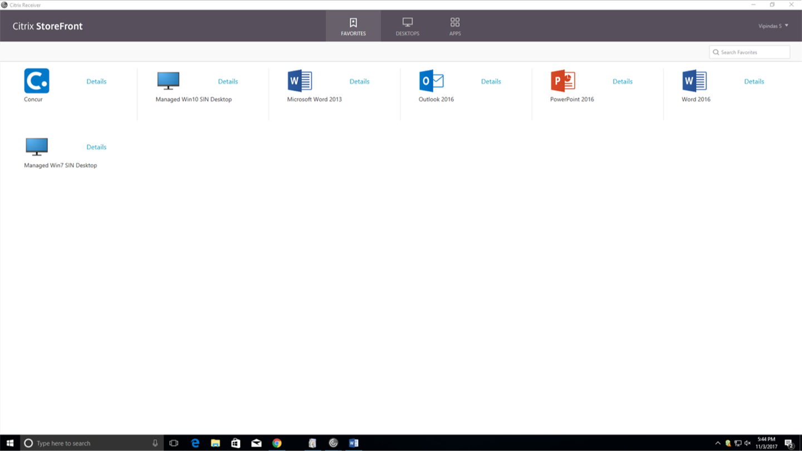View Details for Microsoft Word 2013
Viewport: 802px width, 451px height.
(x=359, y=81)
